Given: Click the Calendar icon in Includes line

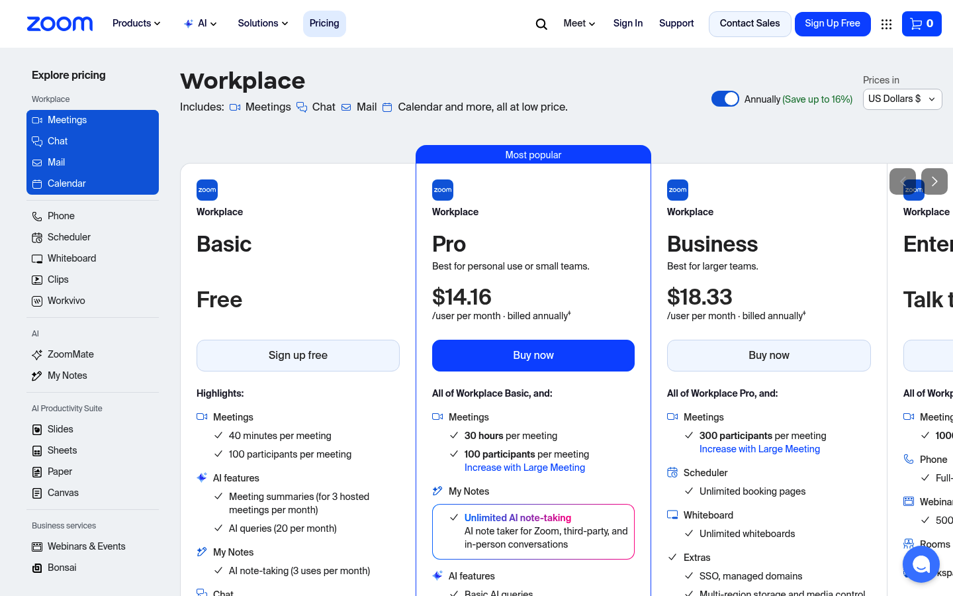Looking at the screenshot, I should 387,107.
